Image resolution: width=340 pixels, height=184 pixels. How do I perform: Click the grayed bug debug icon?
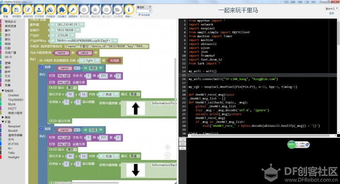click(95, 10)
